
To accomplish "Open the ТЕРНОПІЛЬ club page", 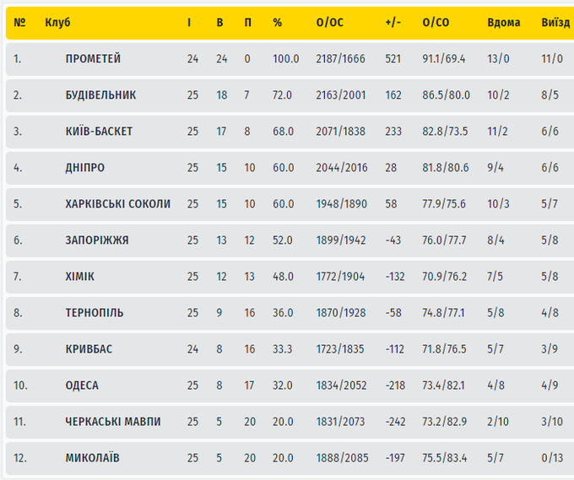I will click(x=95, y=313).
